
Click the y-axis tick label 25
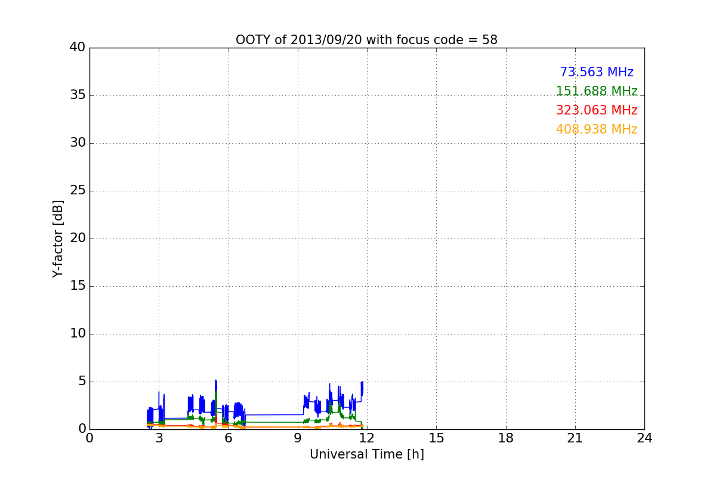pyautogui.click(x=78, y=191)
